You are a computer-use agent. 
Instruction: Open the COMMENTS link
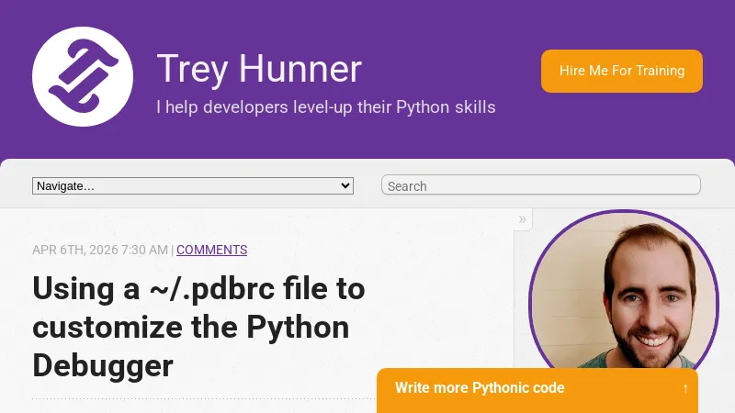click(x=211, y=250)
